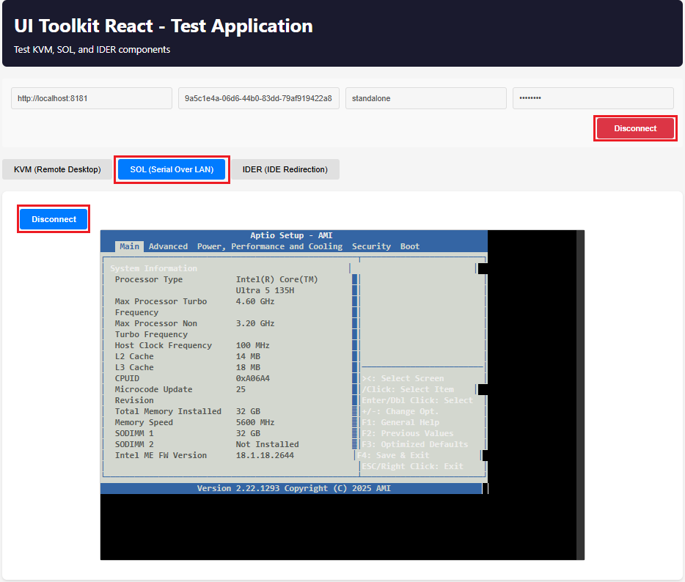Switch to the KVM (Remote Desktop) tab
Viewport: 685px width, 582px height.
(x=57, y=169)
